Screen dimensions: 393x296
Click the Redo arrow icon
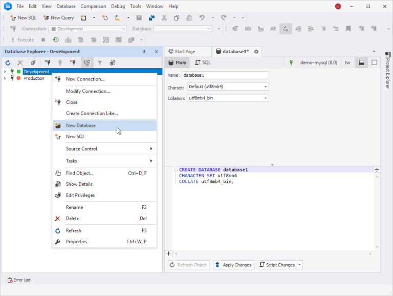click(x=224, y=17)
